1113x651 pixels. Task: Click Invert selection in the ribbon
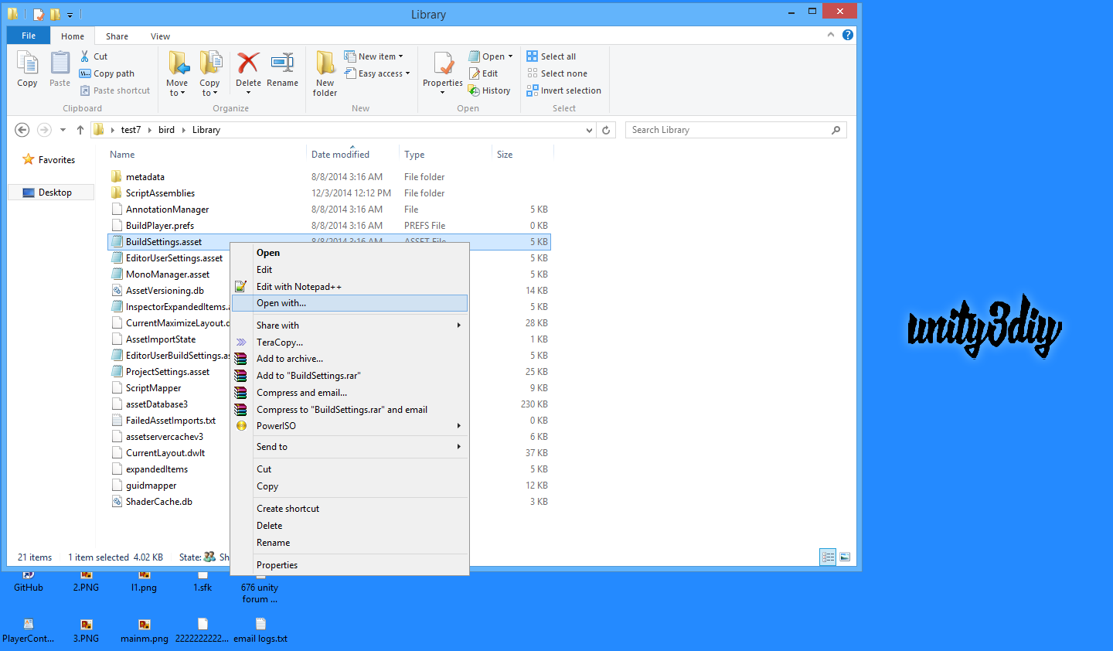pos(563,90)
